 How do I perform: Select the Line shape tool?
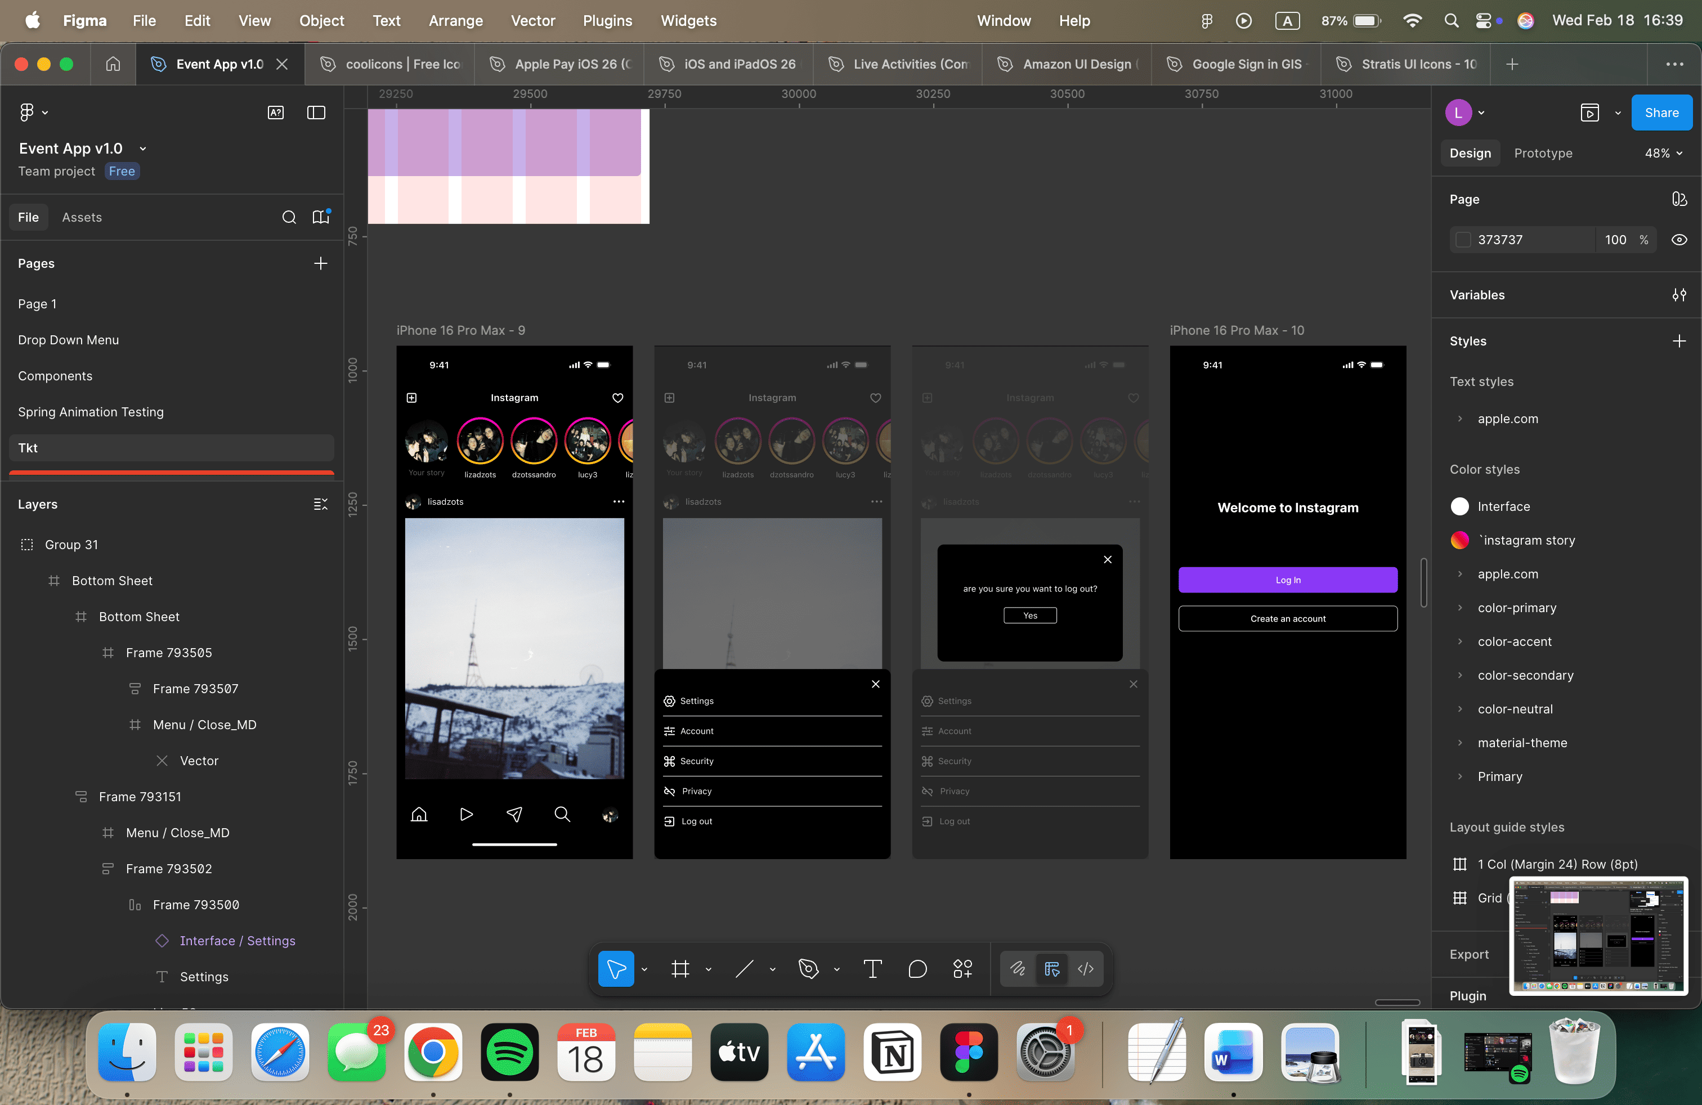pos(745,968)
